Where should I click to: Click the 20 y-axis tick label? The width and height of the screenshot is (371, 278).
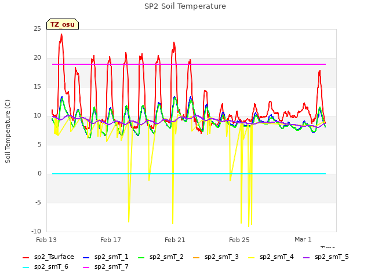[x=37, y=58]
